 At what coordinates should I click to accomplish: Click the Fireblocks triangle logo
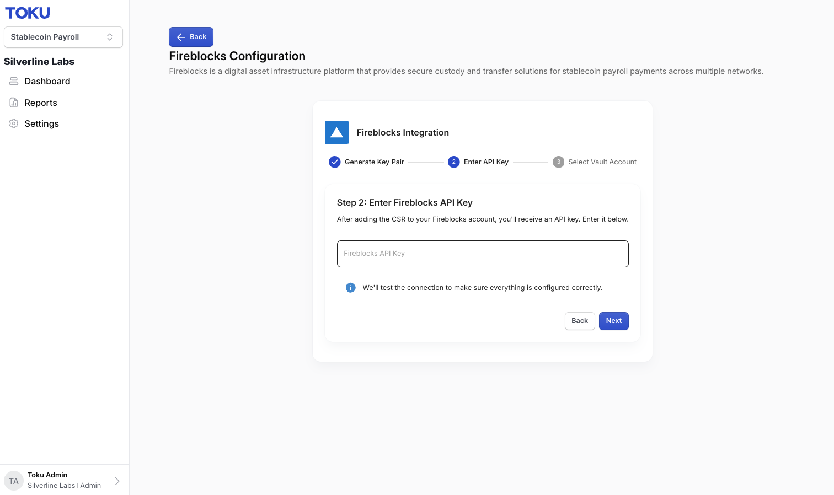pos(336,132)
